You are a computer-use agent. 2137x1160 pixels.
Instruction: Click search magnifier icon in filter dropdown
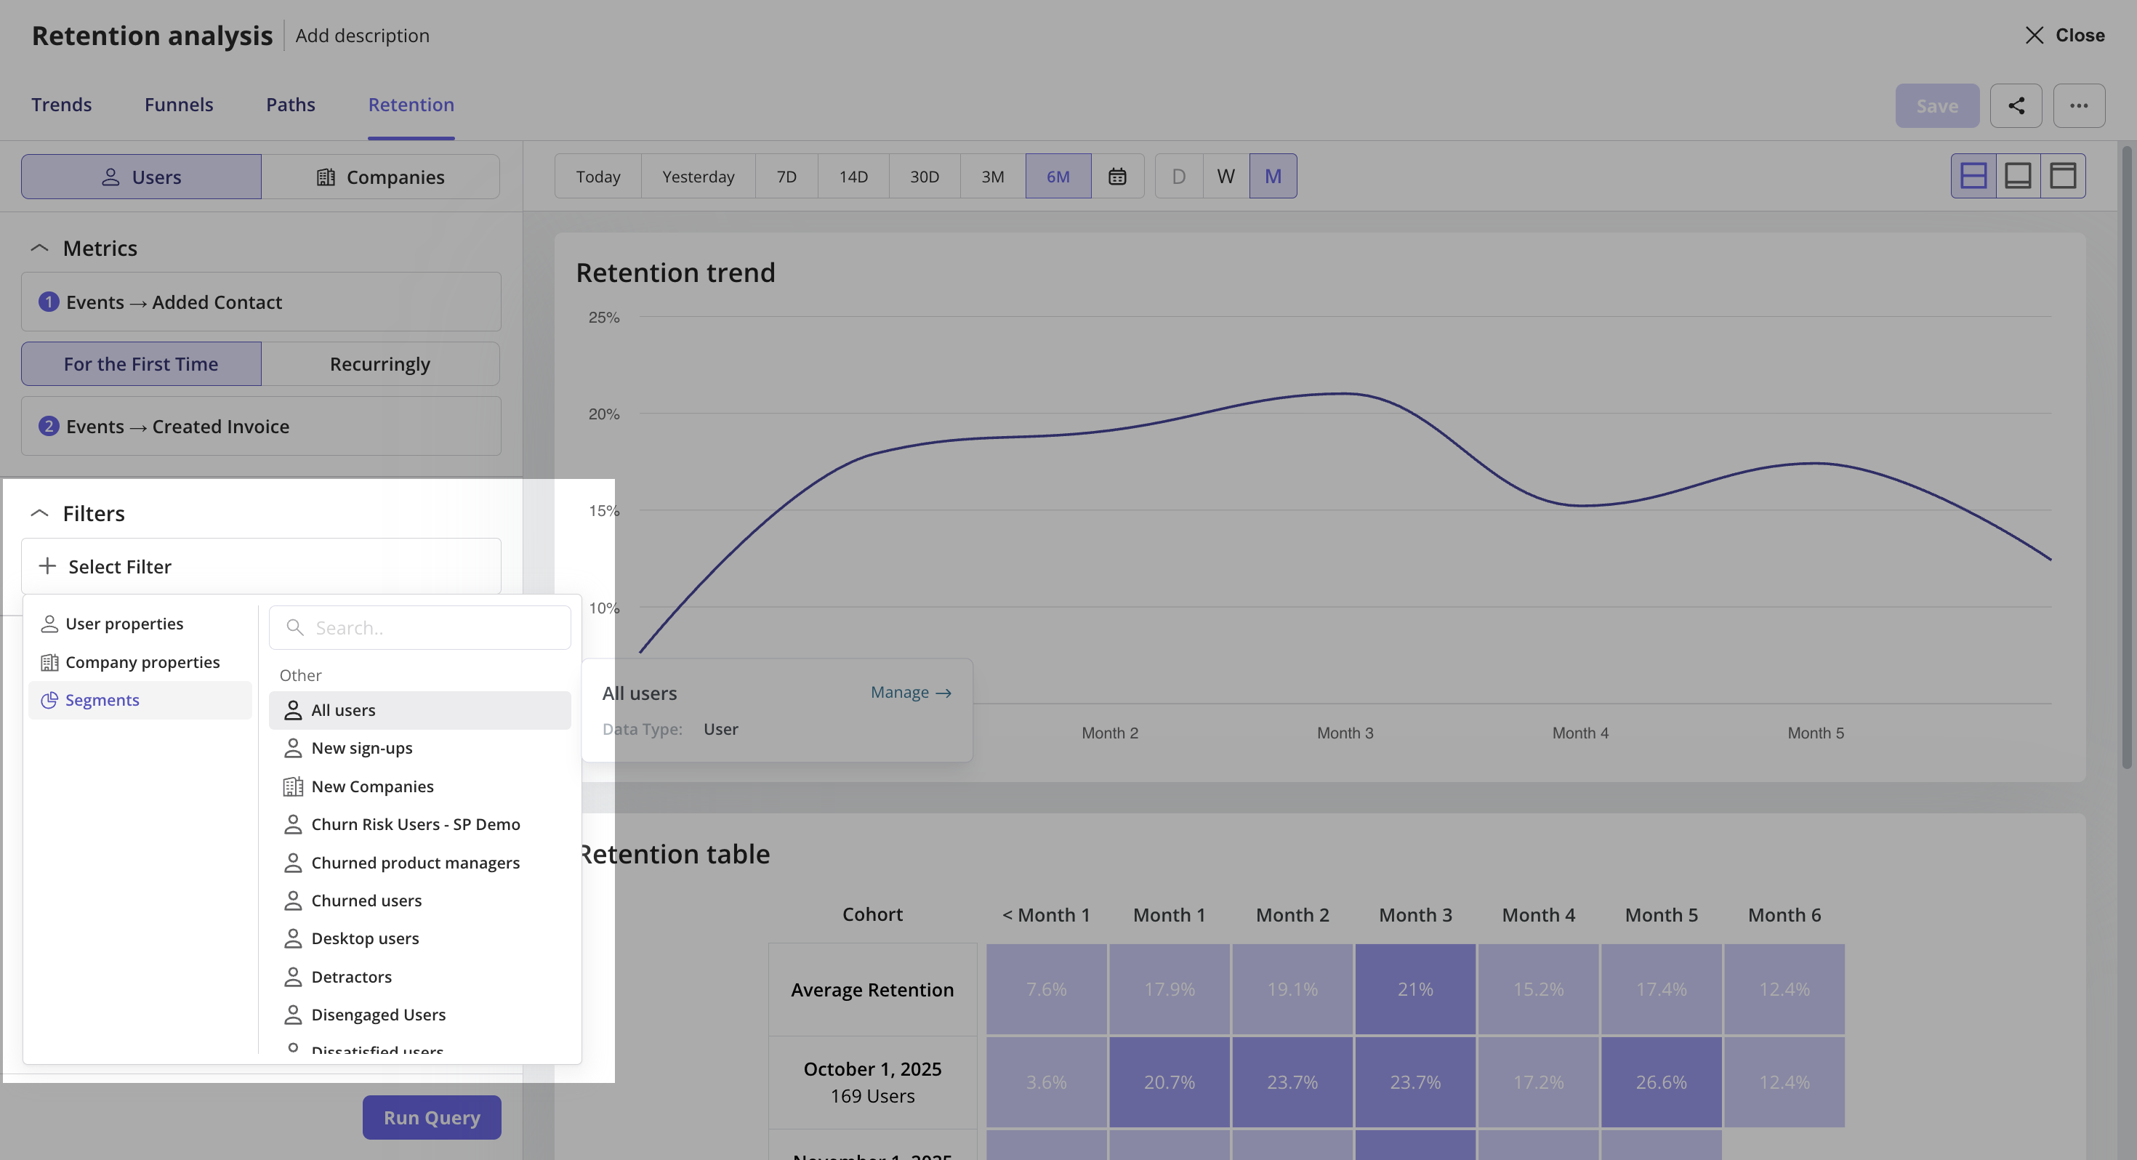point(295,627)
